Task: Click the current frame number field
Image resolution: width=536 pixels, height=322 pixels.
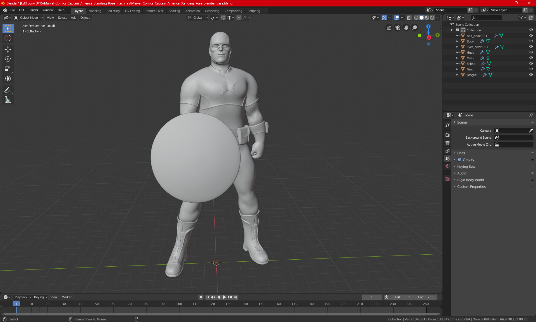Action: [x=372, y=297]
